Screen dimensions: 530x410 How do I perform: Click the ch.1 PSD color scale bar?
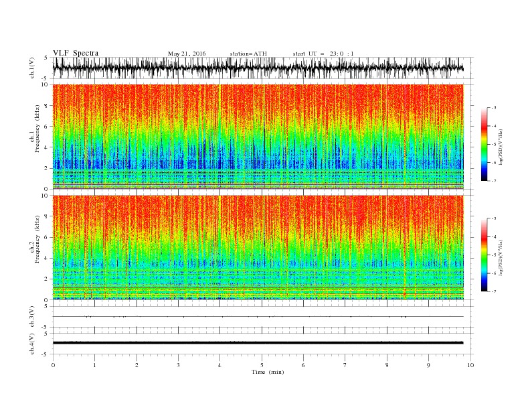point(484,144)
